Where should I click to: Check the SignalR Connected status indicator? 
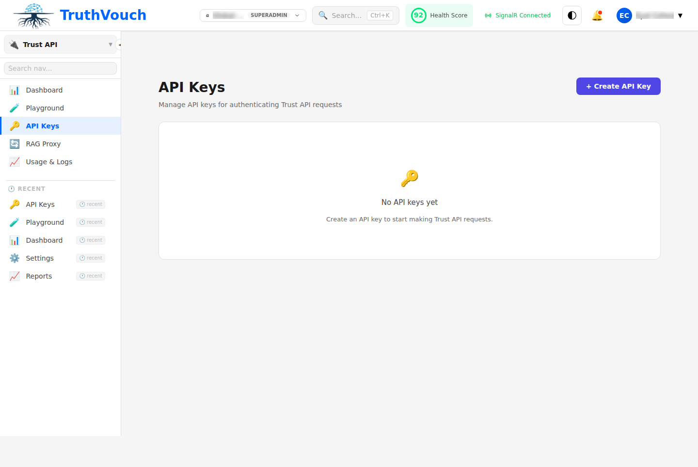tap(517, 15)
